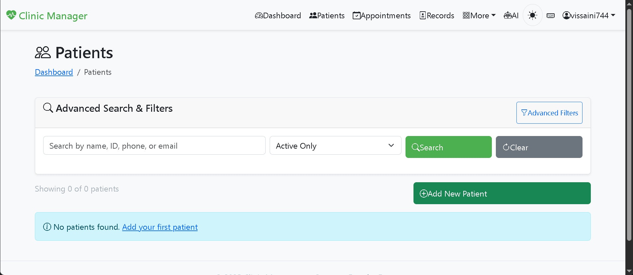Click the Clinic Manager brand text
The height and width of the screenshot is (275, 633).
[x=53, y=16]
